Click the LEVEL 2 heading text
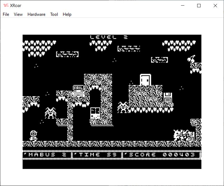 coord(109,37)
